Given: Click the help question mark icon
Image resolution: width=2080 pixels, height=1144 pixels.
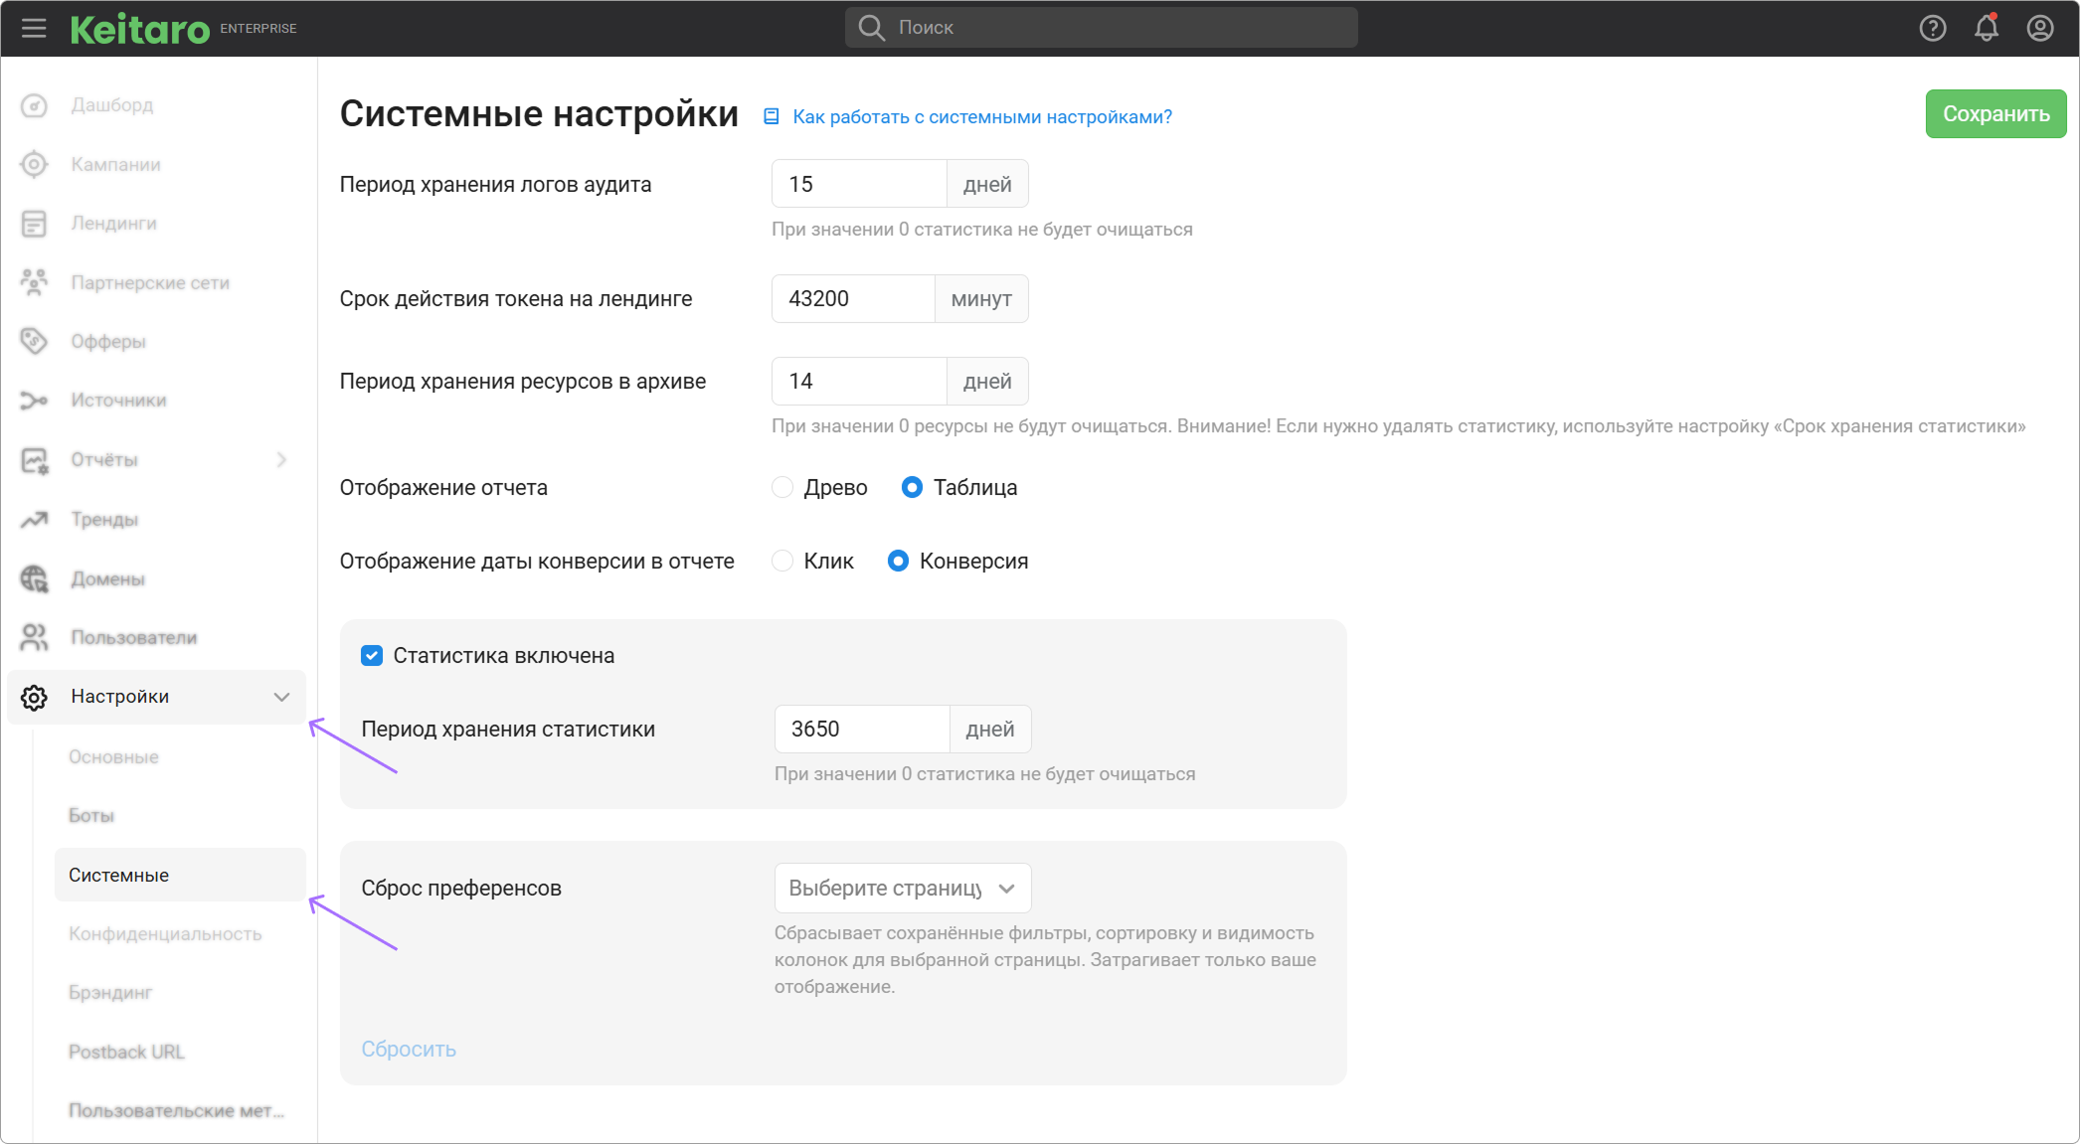Looking at the screenshot, I should 1932,28.
